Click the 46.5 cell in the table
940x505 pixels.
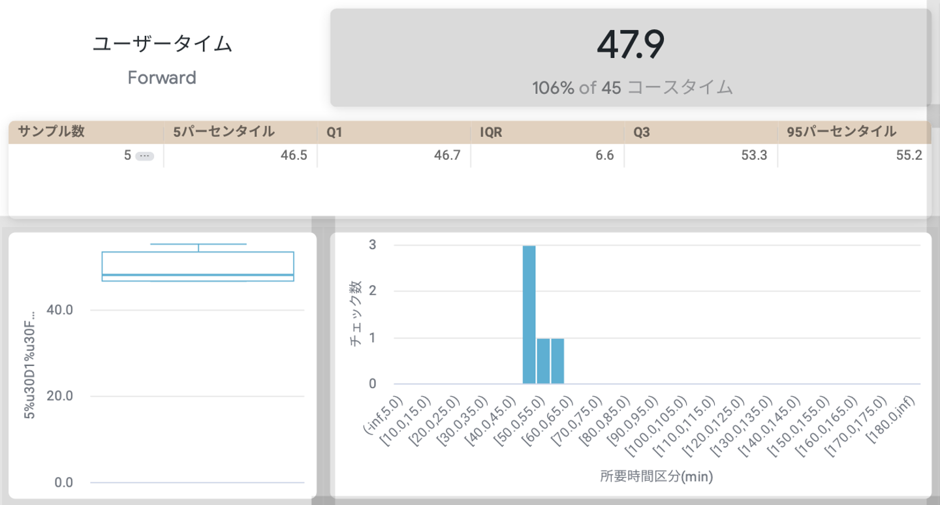coord(293,157)
